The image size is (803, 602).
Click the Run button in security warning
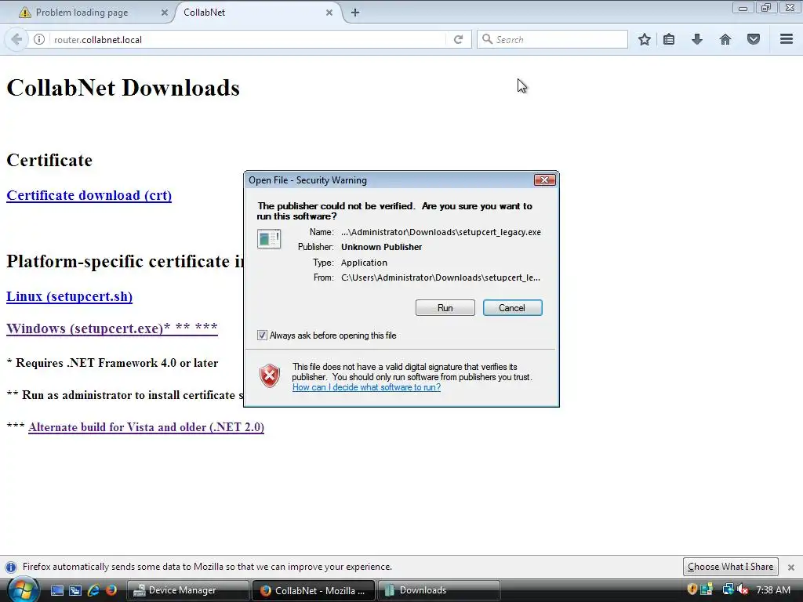click(x=445, y=307)
